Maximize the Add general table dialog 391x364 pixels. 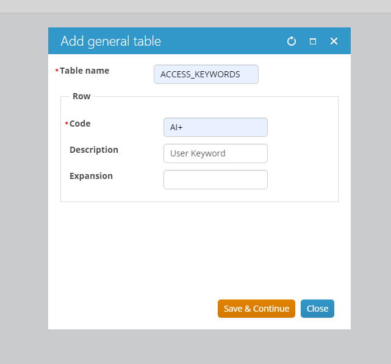pyautogui.click(x=313, y=41)
